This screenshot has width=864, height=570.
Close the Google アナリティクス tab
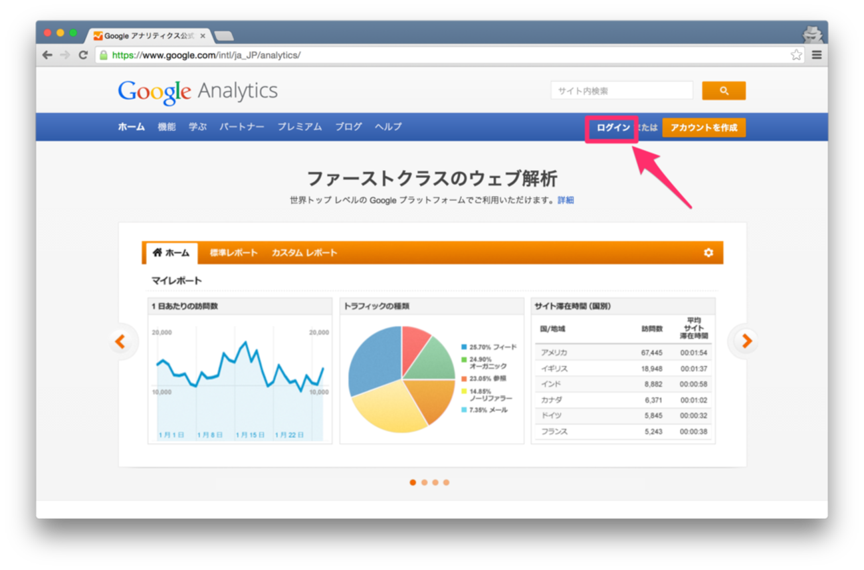pyautogui.click(x=203, y=36)
